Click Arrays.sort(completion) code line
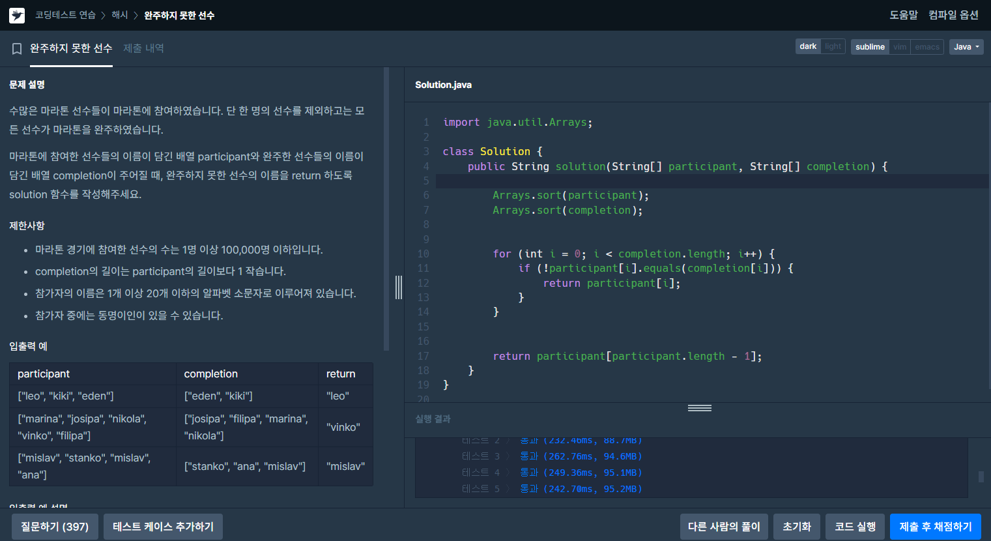Screen dimensions: 991x541 coord(567,210)
